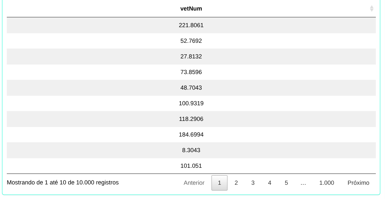Click the last row value 101.051
Screen dimensions: 385x199
pos(191,166)
